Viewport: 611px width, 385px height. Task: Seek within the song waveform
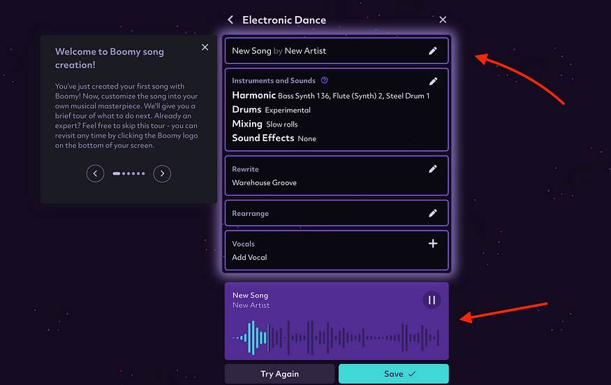click(336, 337)
